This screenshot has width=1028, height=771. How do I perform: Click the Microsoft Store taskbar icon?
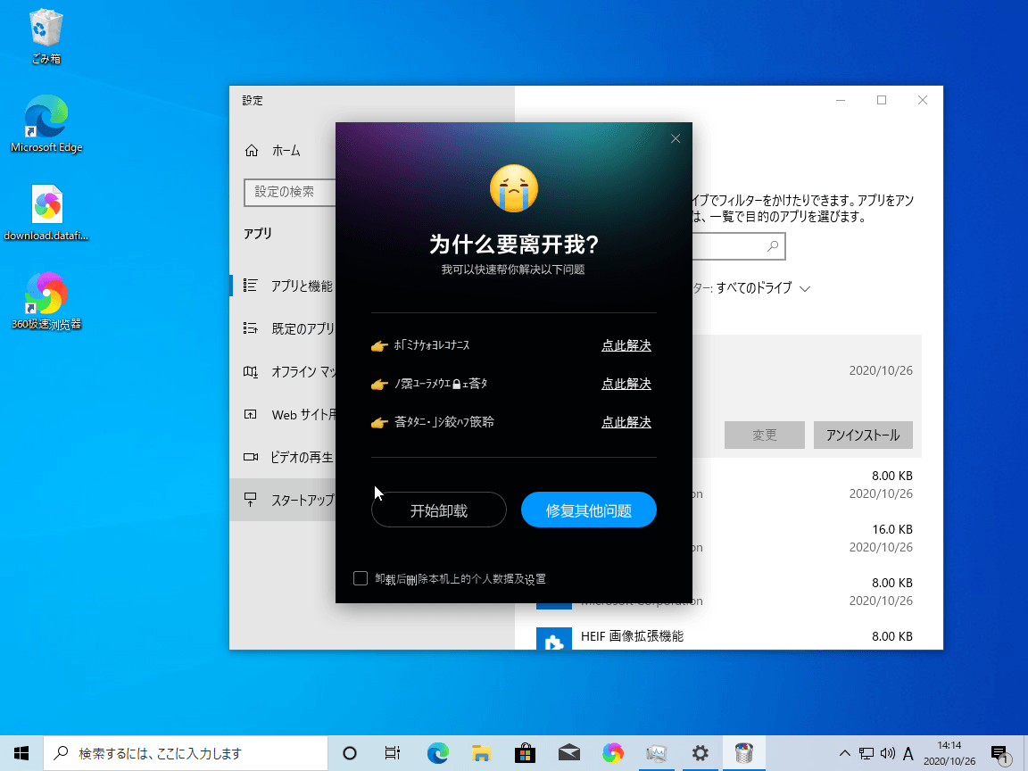tap(525, 753)
